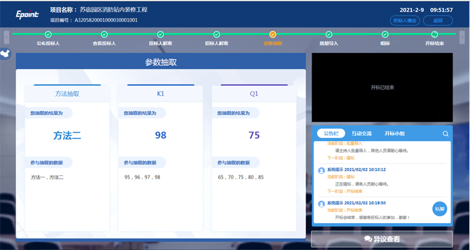The width and height of the screenshot is (470, 250).
Task: Click the orange 系数抽取 step icon
Action: click(x=273, y=34)
